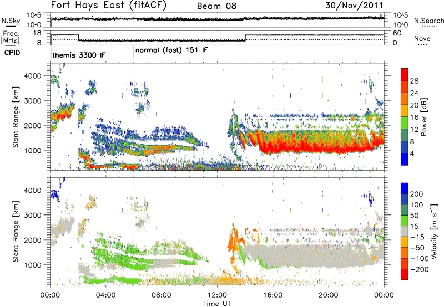The height and width of the screenshot is (307, 444).
Task: Click the left '10^5' noise axis value
Action: 34,16
